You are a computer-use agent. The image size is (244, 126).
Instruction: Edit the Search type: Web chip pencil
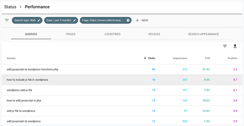39,20
